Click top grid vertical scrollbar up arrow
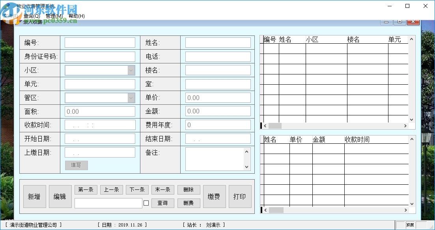 (x=412, y=39)
